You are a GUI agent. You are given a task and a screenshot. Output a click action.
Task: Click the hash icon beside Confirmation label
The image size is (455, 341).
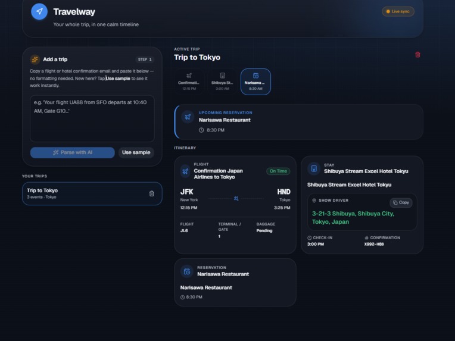coord(366,238)
